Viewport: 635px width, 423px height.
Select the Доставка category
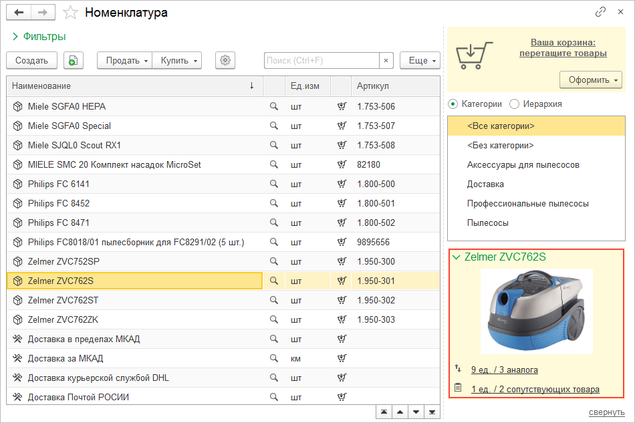coord(536,184)
